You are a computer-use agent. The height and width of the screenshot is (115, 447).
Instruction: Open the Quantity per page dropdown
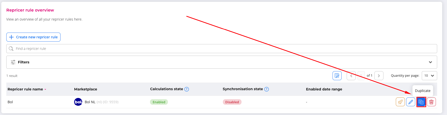429,76
